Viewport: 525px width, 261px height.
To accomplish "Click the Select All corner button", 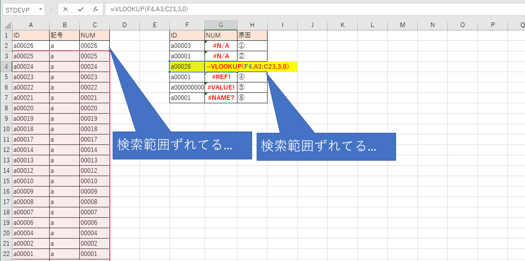I will [6, 25].
